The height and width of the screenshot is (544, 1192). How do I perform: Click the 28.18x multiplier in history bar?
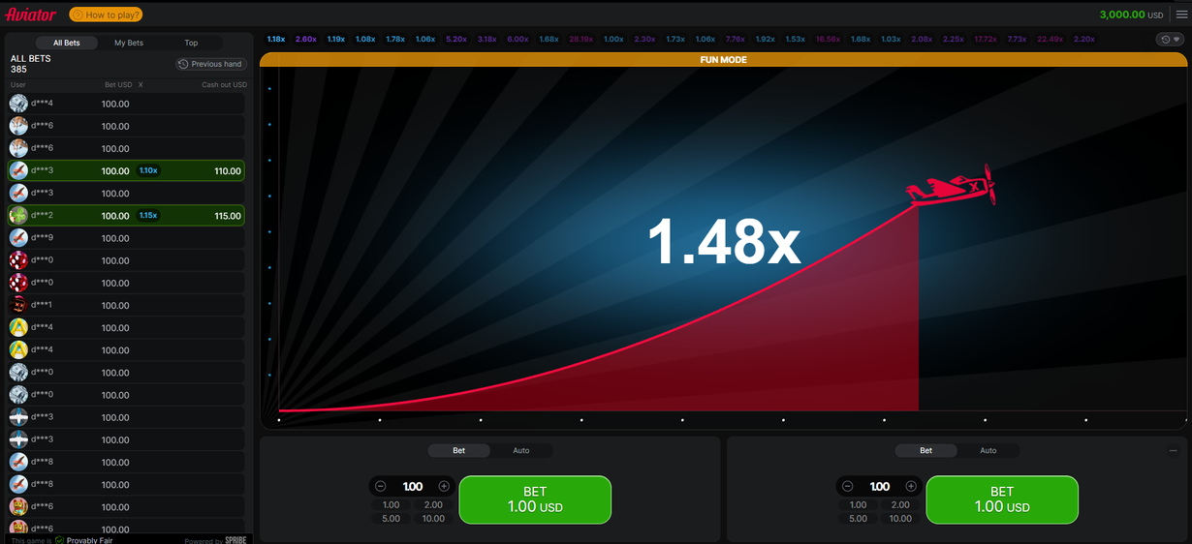(580, 40)
